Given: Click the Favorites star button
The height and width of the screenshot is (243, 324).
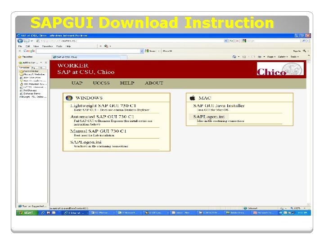Looking at the screenshot, I should [x=25, y=57].
